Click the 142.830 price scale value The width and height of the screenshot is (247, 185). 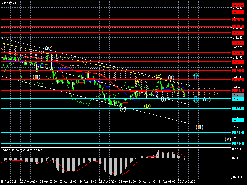pyautogui.click(x=237, y=137)
